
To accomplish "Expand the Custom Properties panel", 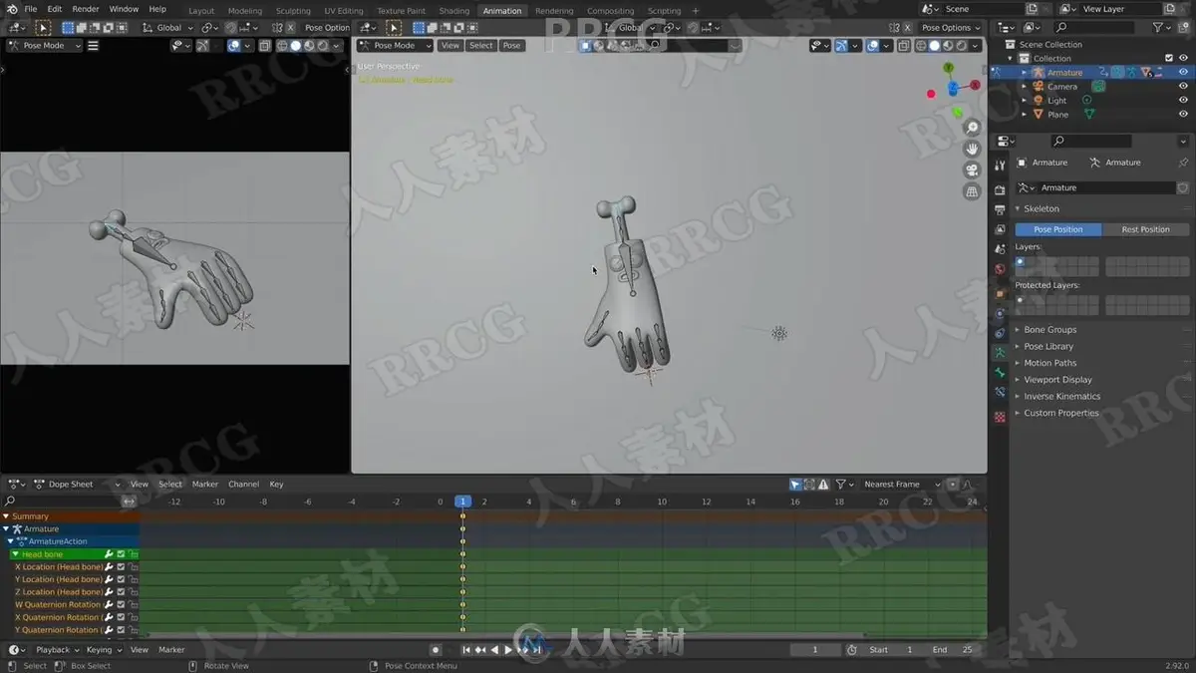I will 1060,413.
